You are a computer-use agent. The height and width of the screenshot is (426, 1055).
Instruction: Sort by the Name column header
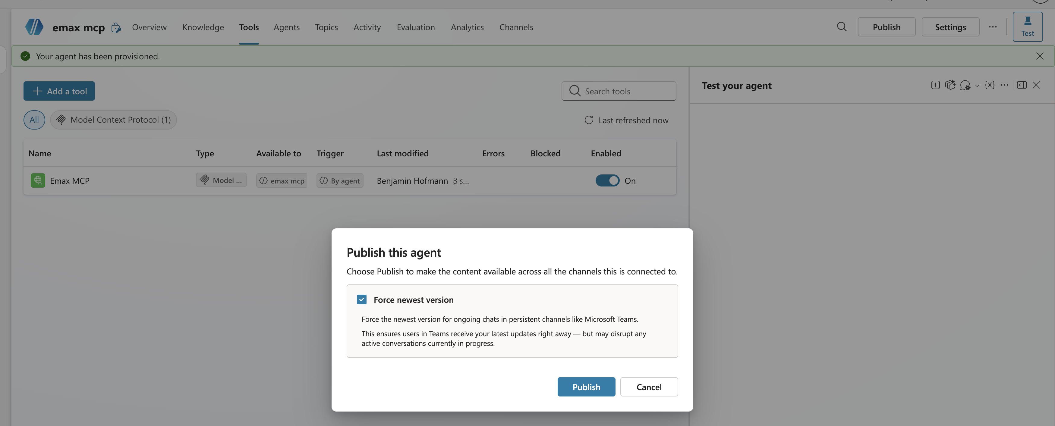[40, 153]
